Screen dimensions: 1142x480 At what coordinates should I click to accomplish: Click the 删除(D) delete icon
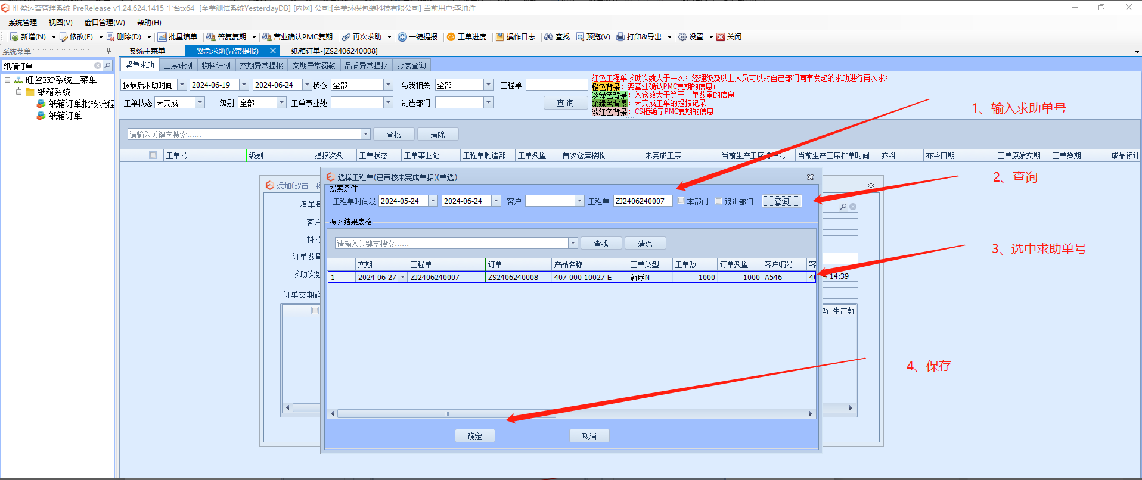(x=111, y=37)
